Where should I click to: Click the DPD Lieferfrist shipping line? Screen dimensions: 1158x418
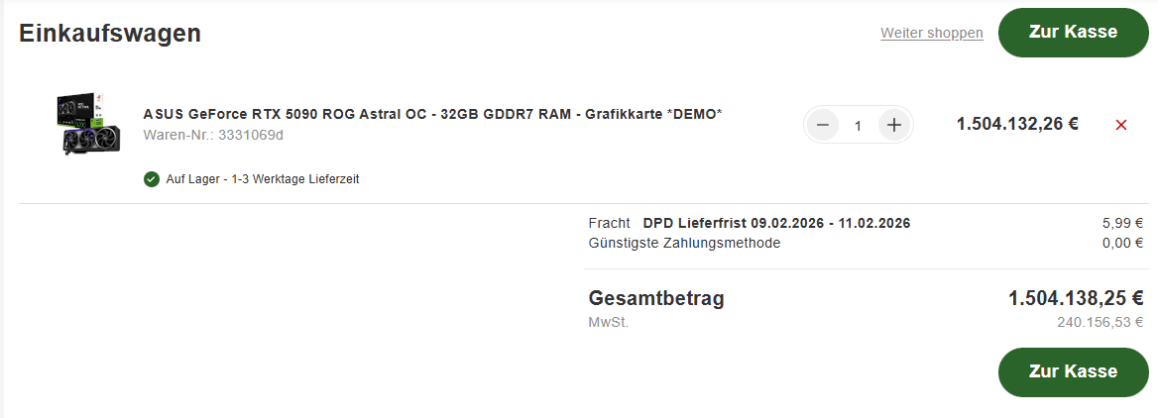point(776,223)
